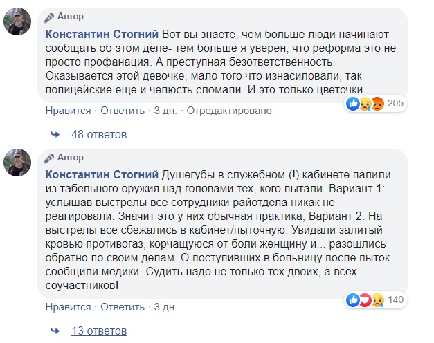Click the blue like reaction beside 205
This screenshot has height=343, width=434.
click(354, 104)
